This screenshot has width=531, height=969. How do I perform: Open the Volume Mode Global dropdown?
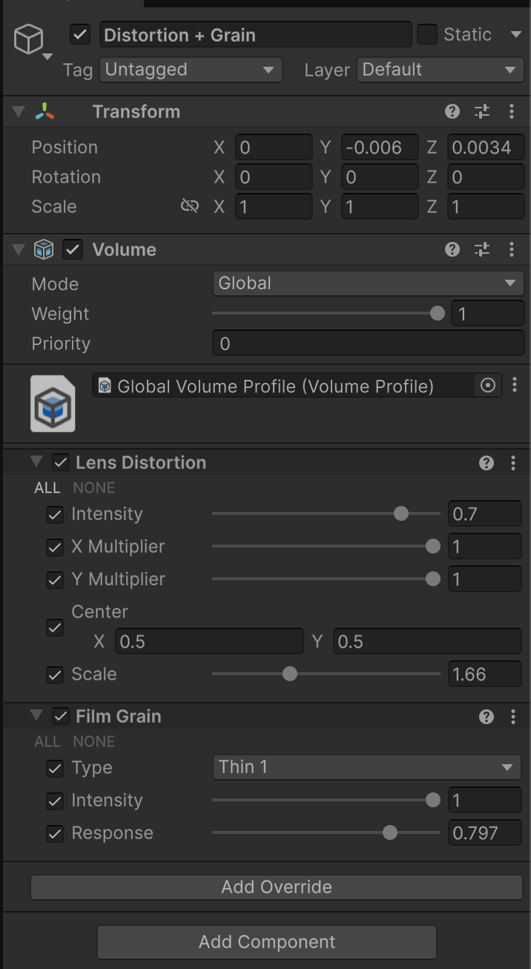tap(368, 283)
